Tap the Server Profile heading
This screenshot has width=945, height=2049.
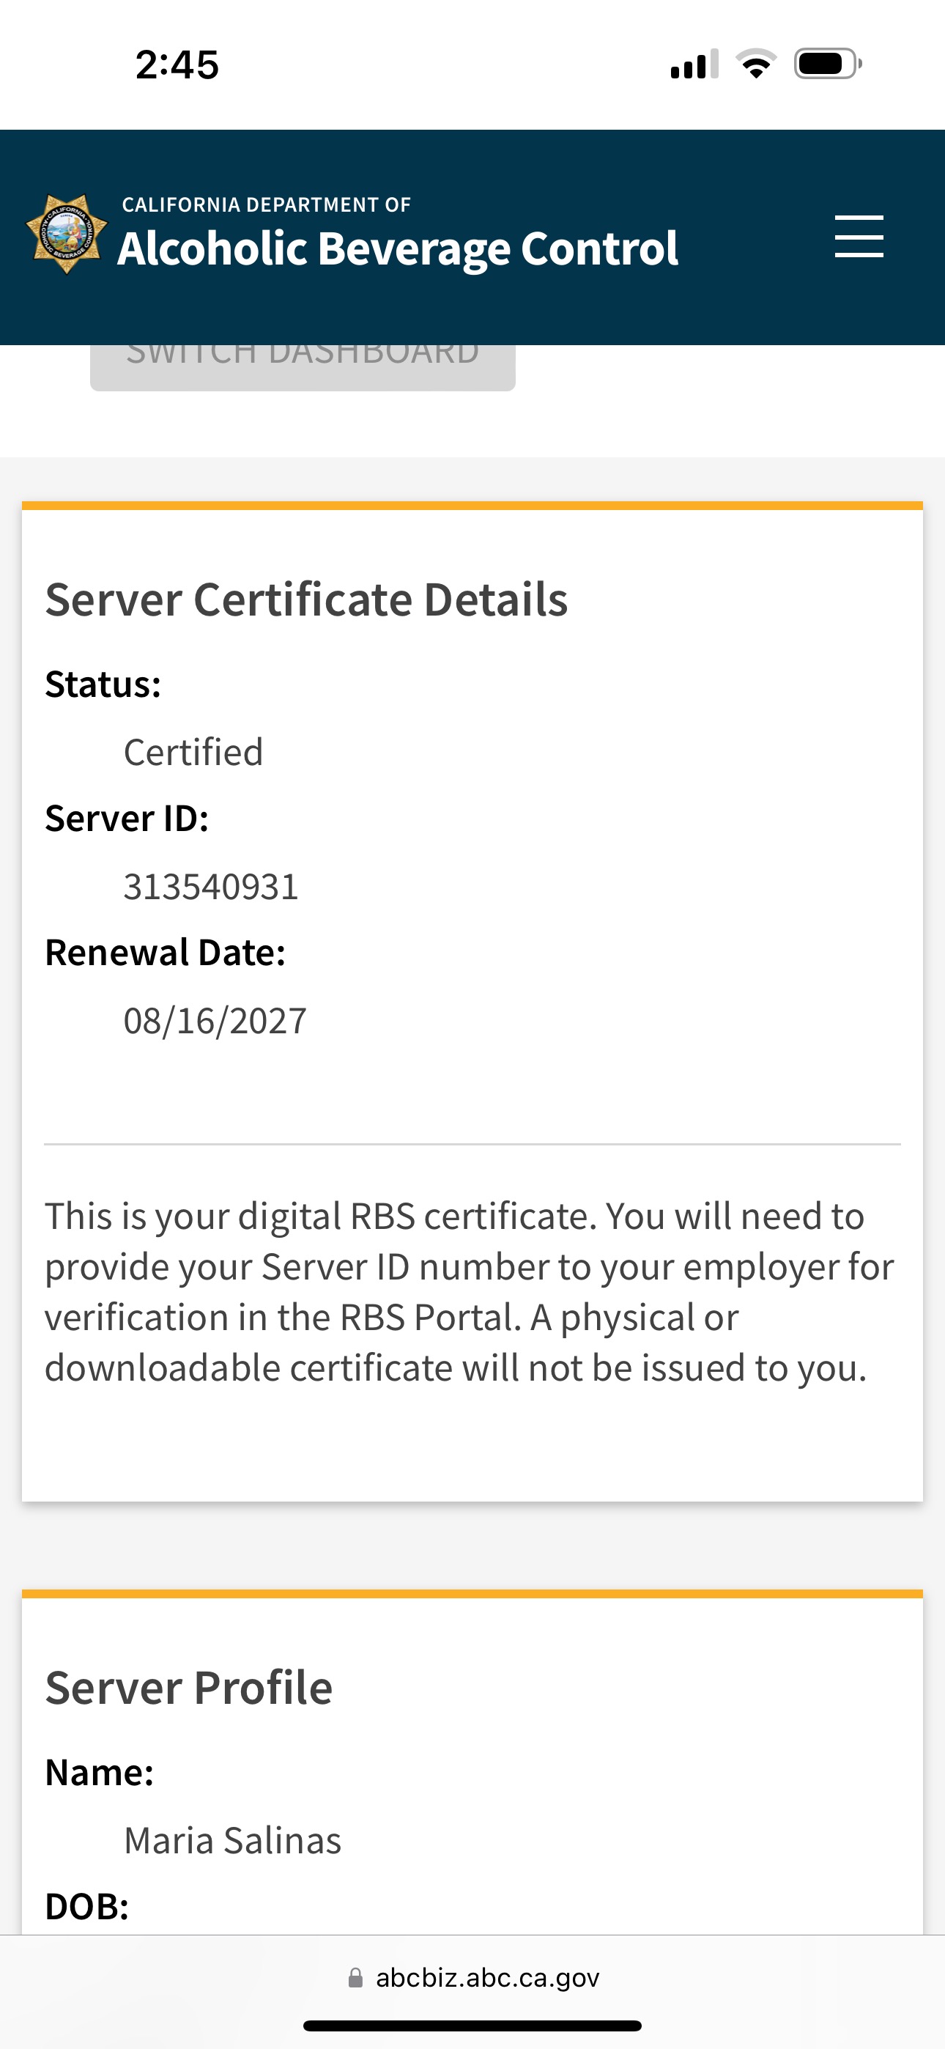click(188, 1687)
